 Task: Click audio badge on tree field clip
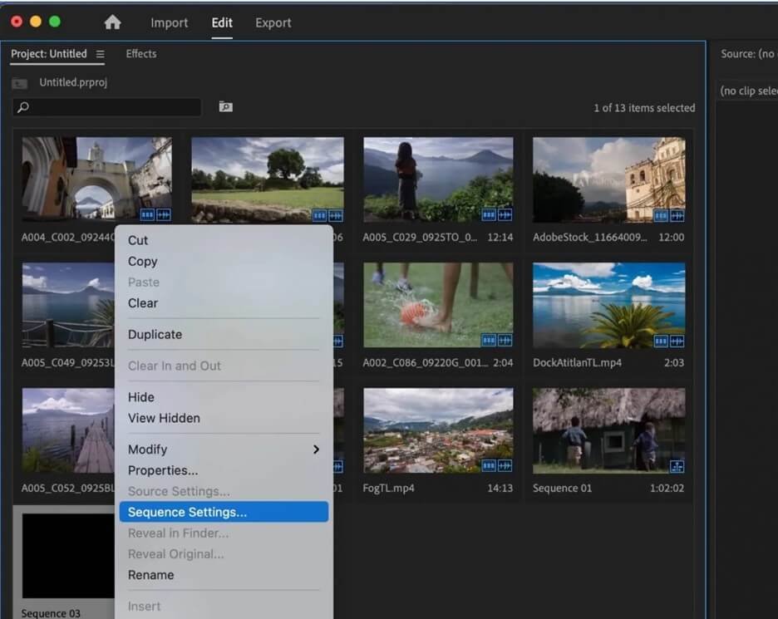pos(336,216)
